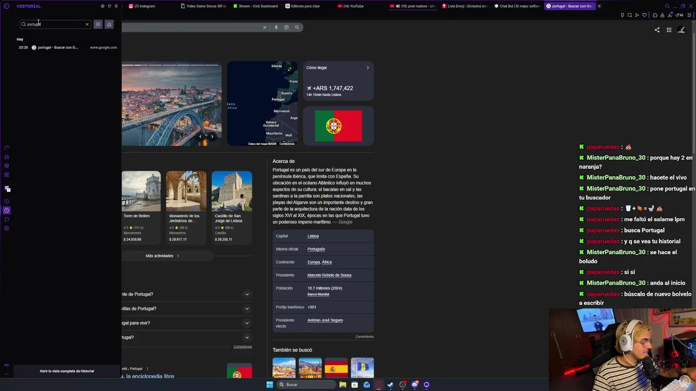Click the Portugal flag image
The image size is (696, 391).
click(x=338, y=126)
